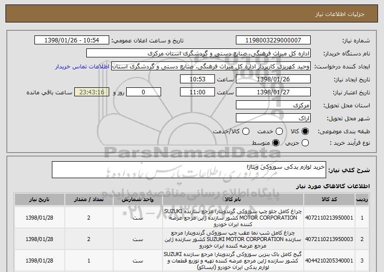Viewport: 384px width, 272px height.
Task: Click the creation date field 1398/01/26
Action: (x=273, y=79)
